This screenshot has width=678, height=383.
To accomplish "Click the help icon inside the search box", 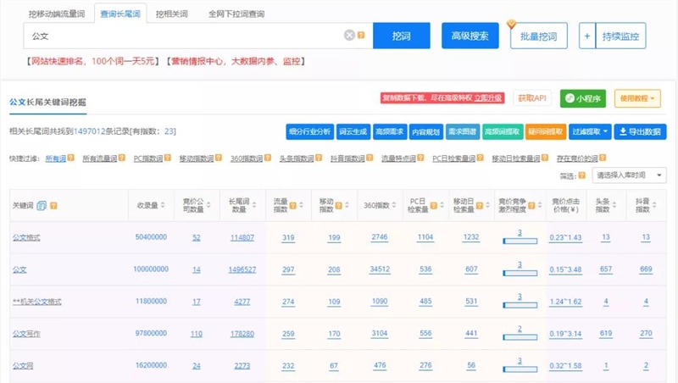I will 361,36.
